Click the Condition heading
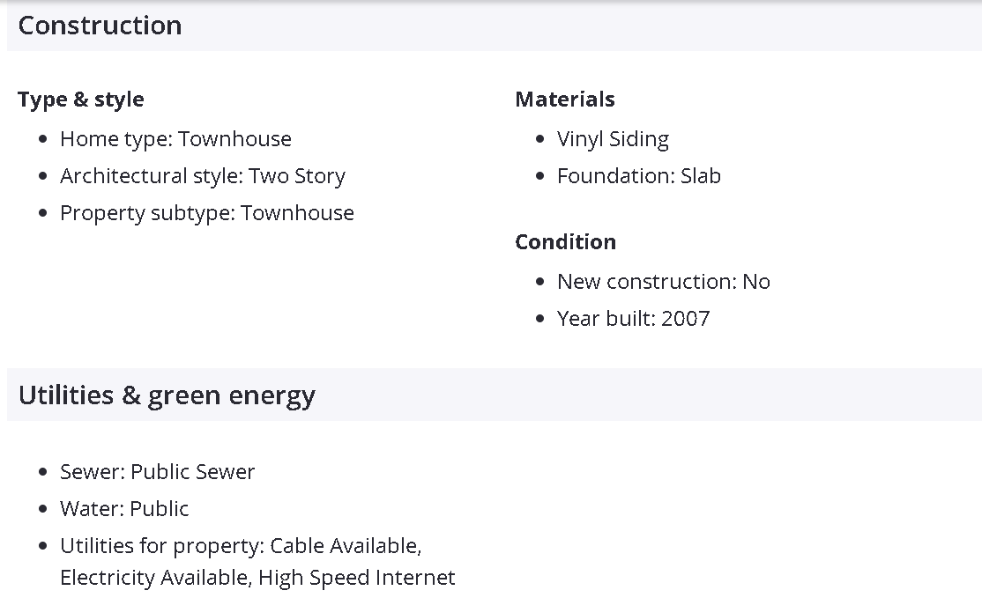 click(566, 242)
